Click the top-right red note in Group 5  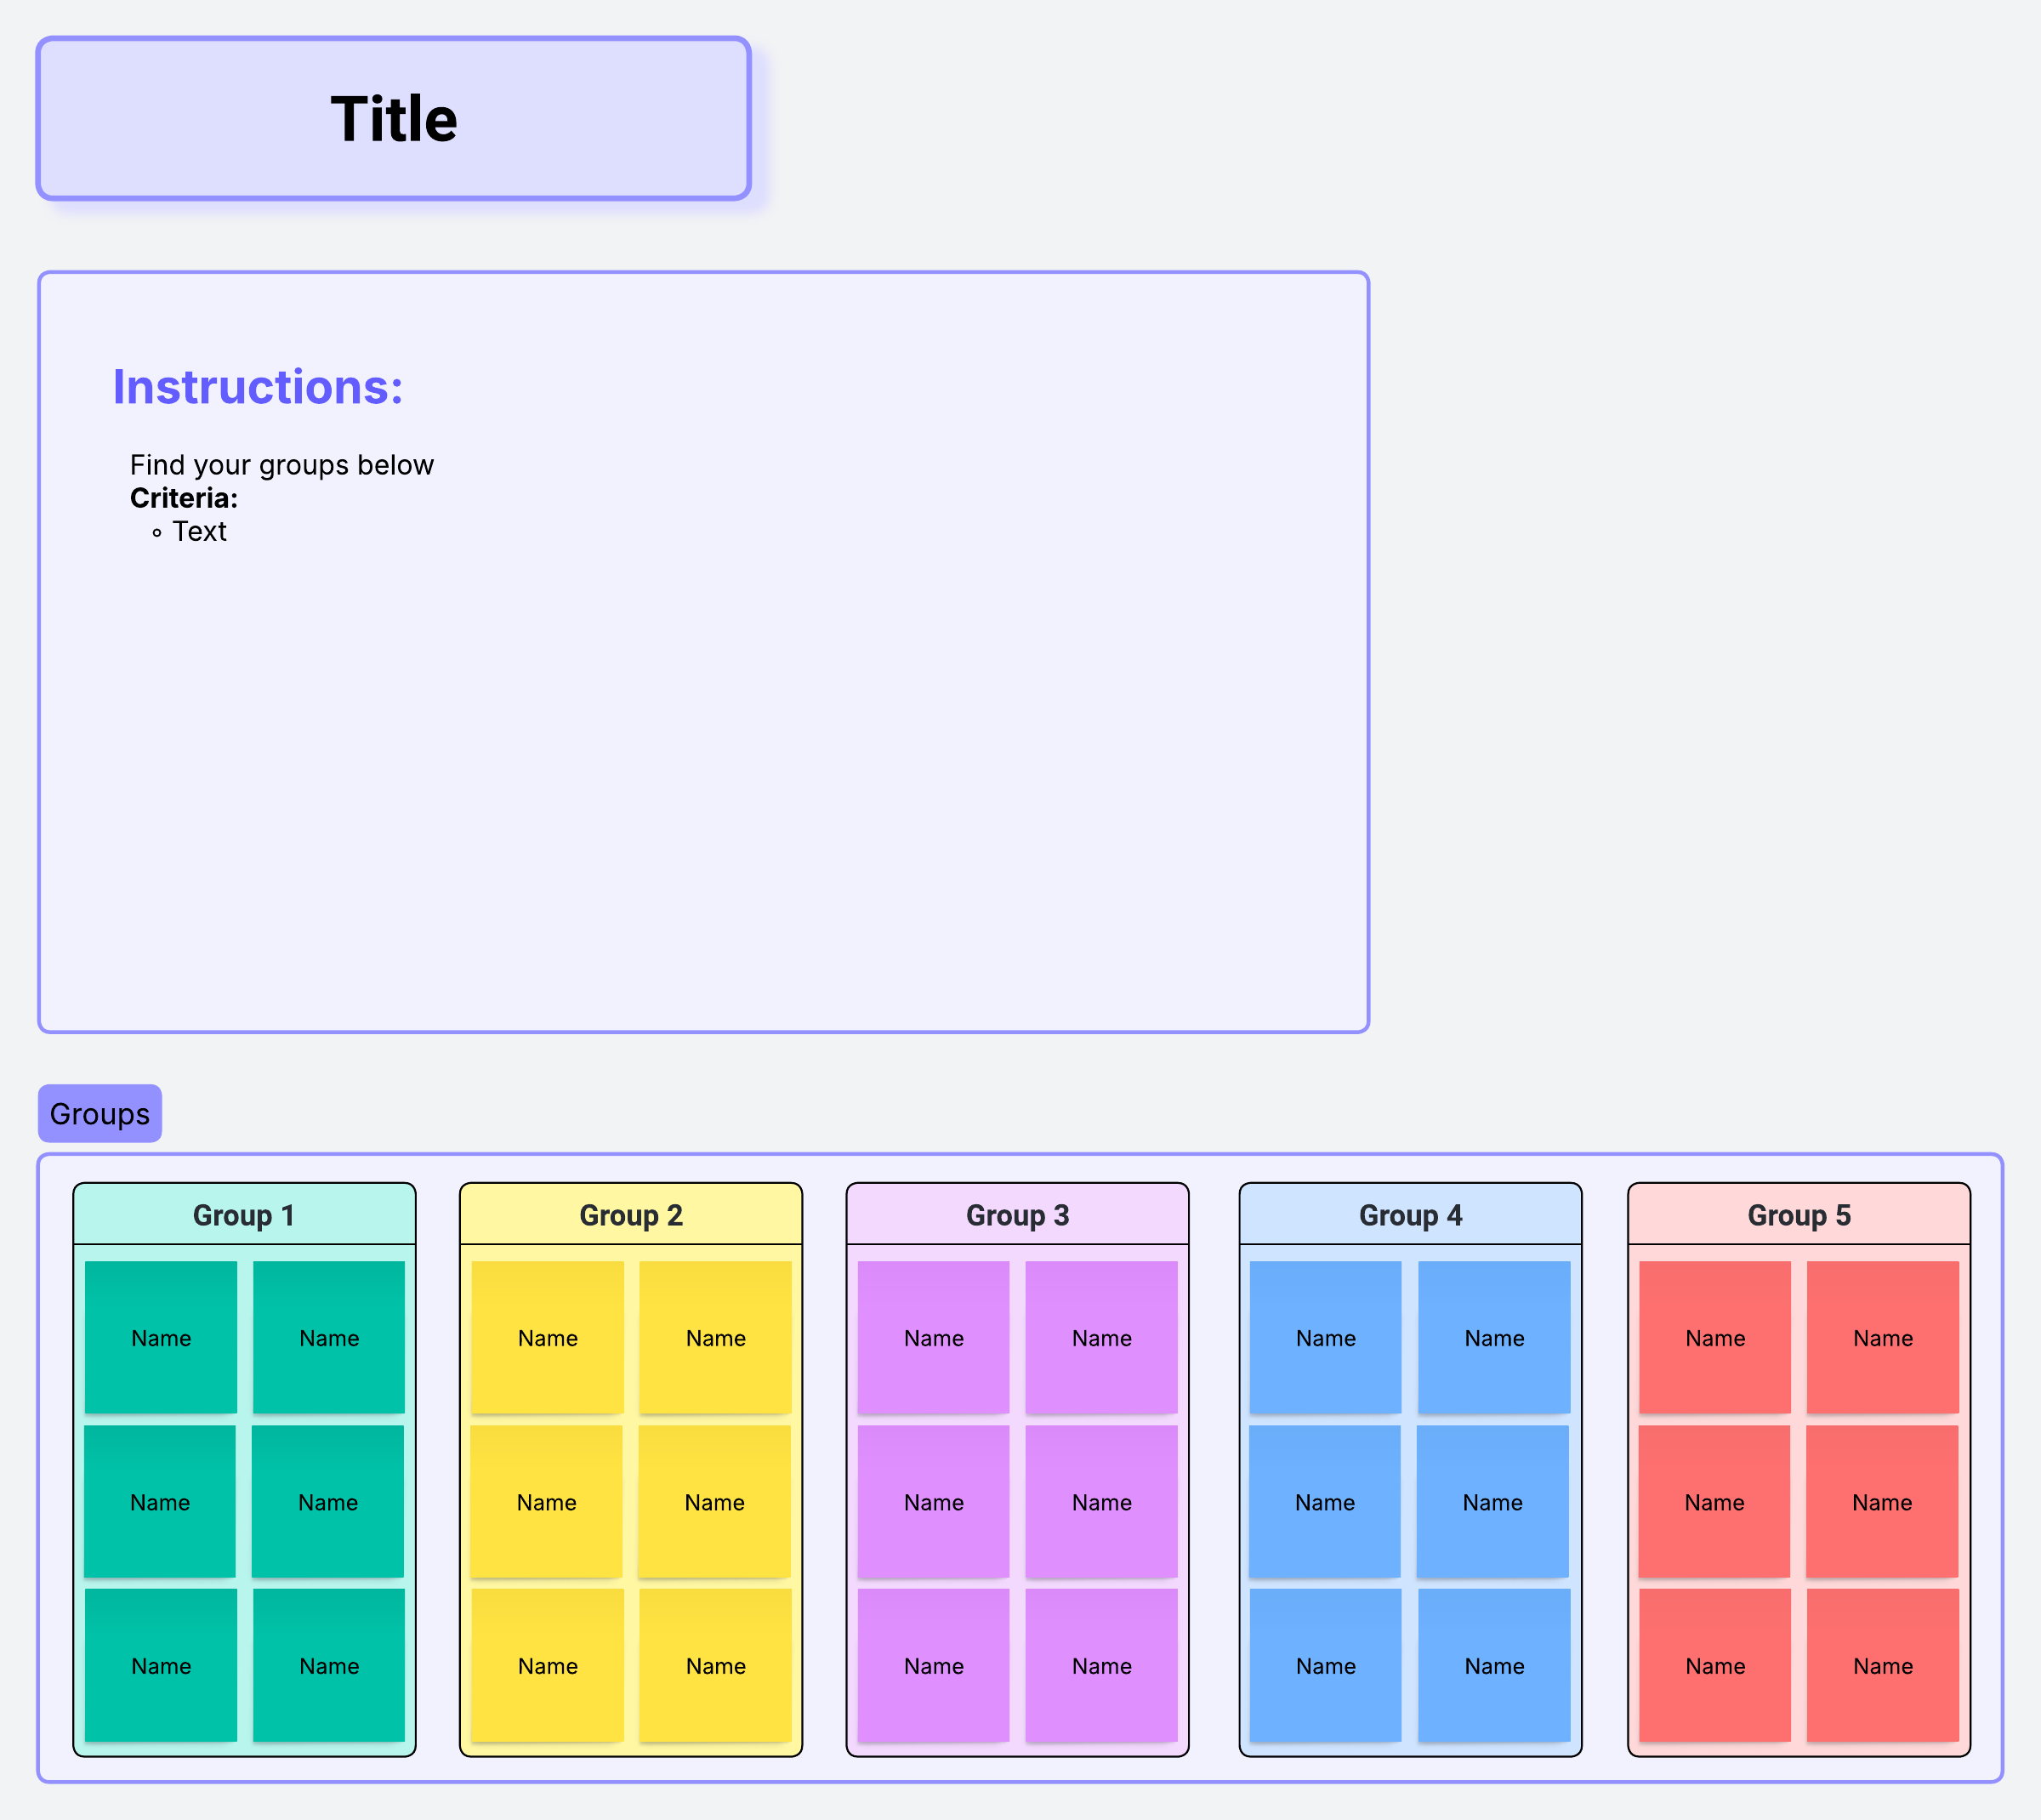1883,1337
